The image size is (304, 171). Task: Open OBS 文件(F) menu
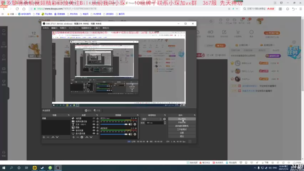(46, 28)
